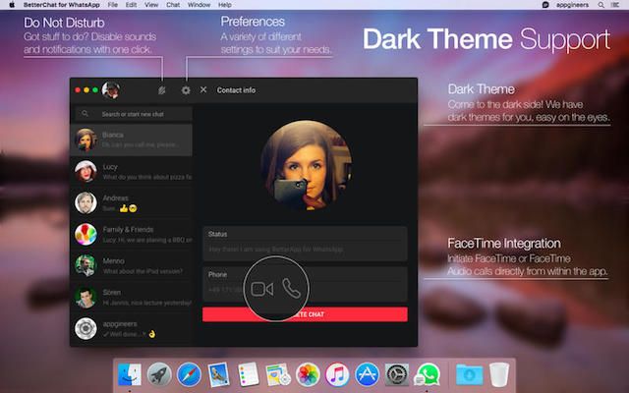Open the Mail stamp icon in Dock
629x393 pixels.
218,374
